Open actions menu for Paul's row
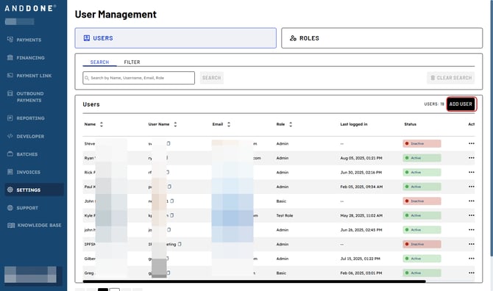The width and height of the screenshot is (493, 291). point(472,187)
